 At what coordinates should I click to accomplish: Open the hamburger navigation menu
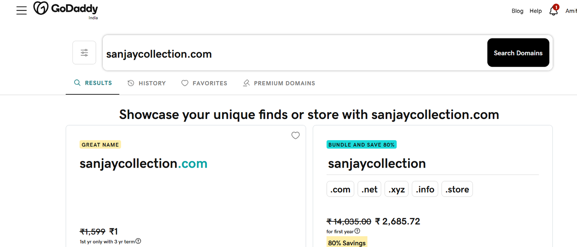(x=22, y=10)
